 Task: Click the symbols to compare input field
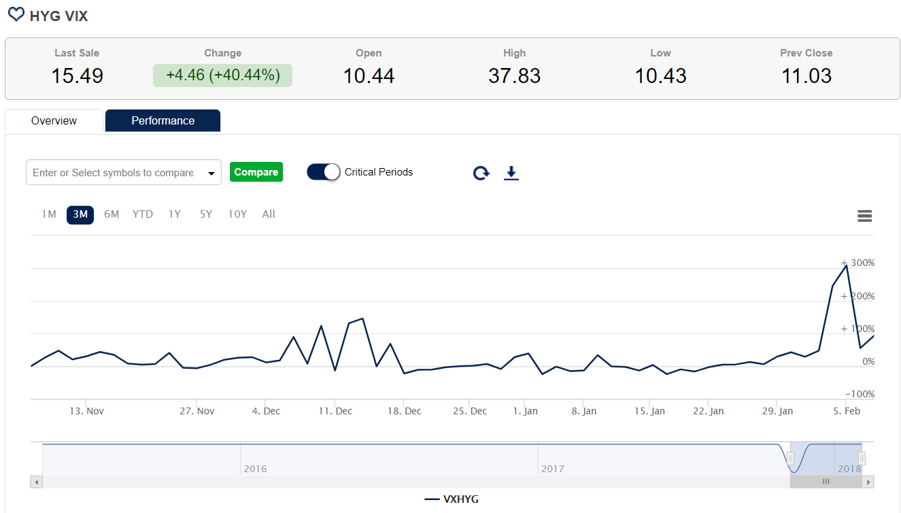point(113,173)
